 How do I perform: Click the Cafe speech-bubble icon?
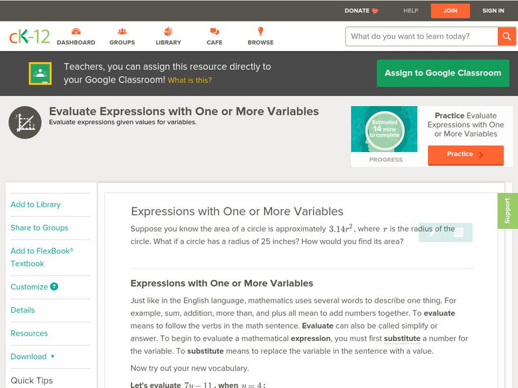[x=213, y=30]
